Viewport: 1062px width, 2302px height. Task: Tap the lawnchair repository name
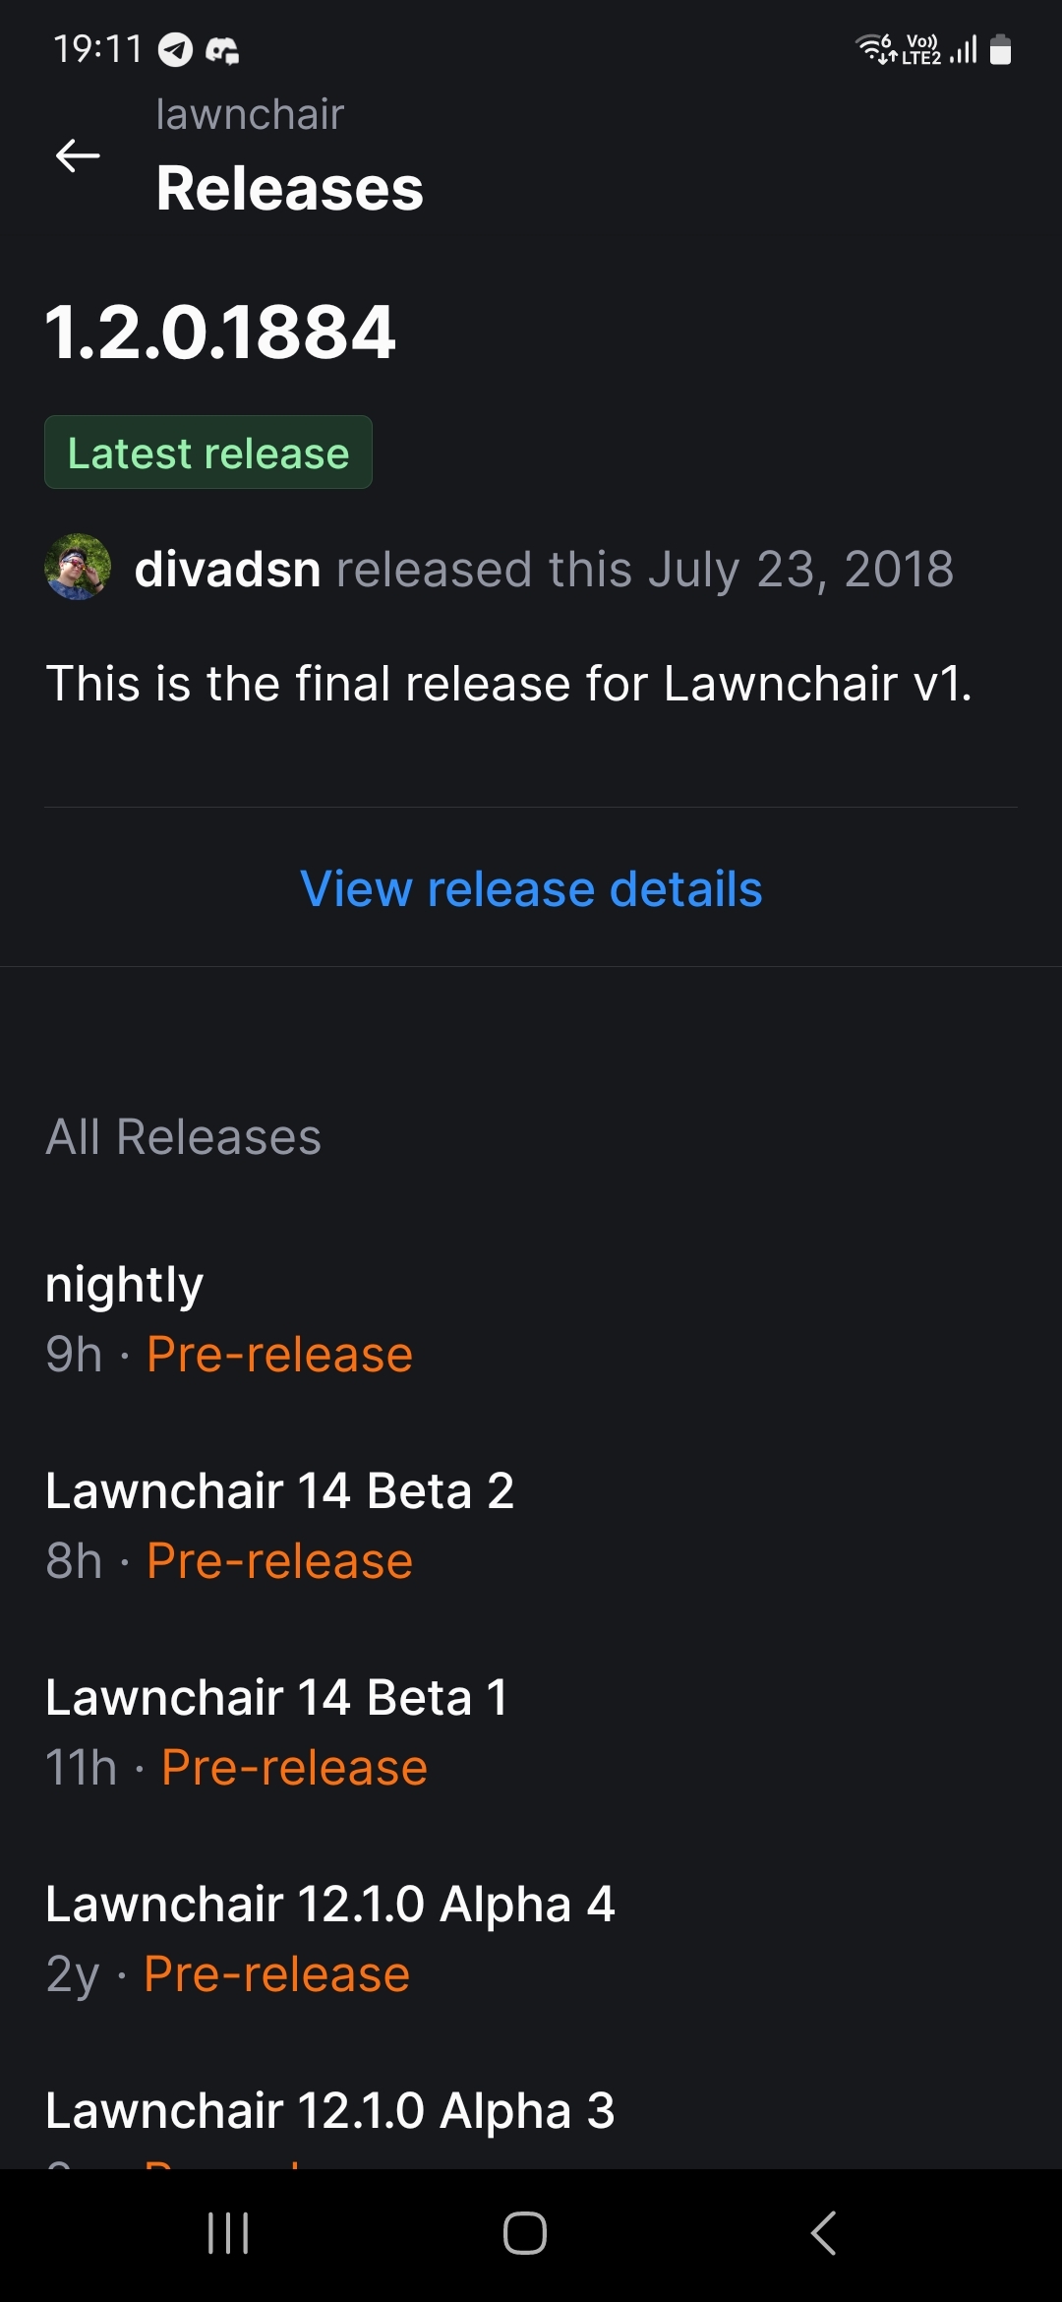click(250, 115)
